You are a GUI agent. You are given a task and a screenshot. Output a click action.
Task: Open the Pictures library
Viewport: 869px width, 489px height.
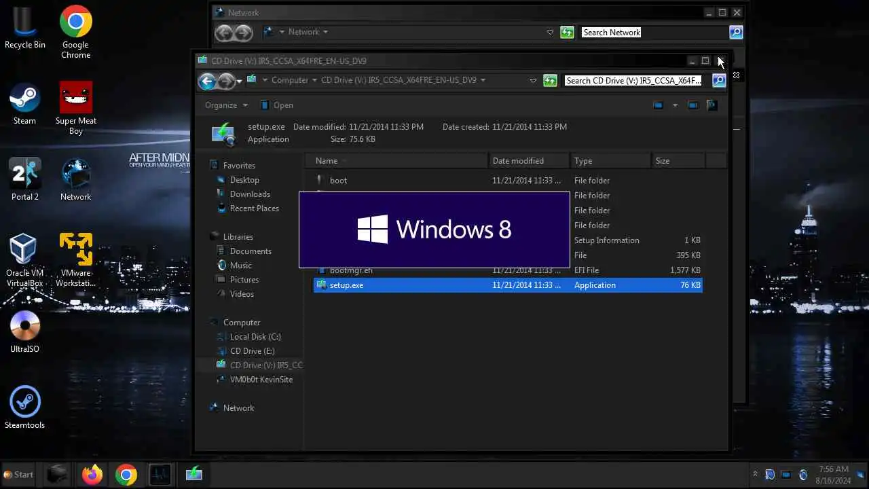click(x=238, y=280)
